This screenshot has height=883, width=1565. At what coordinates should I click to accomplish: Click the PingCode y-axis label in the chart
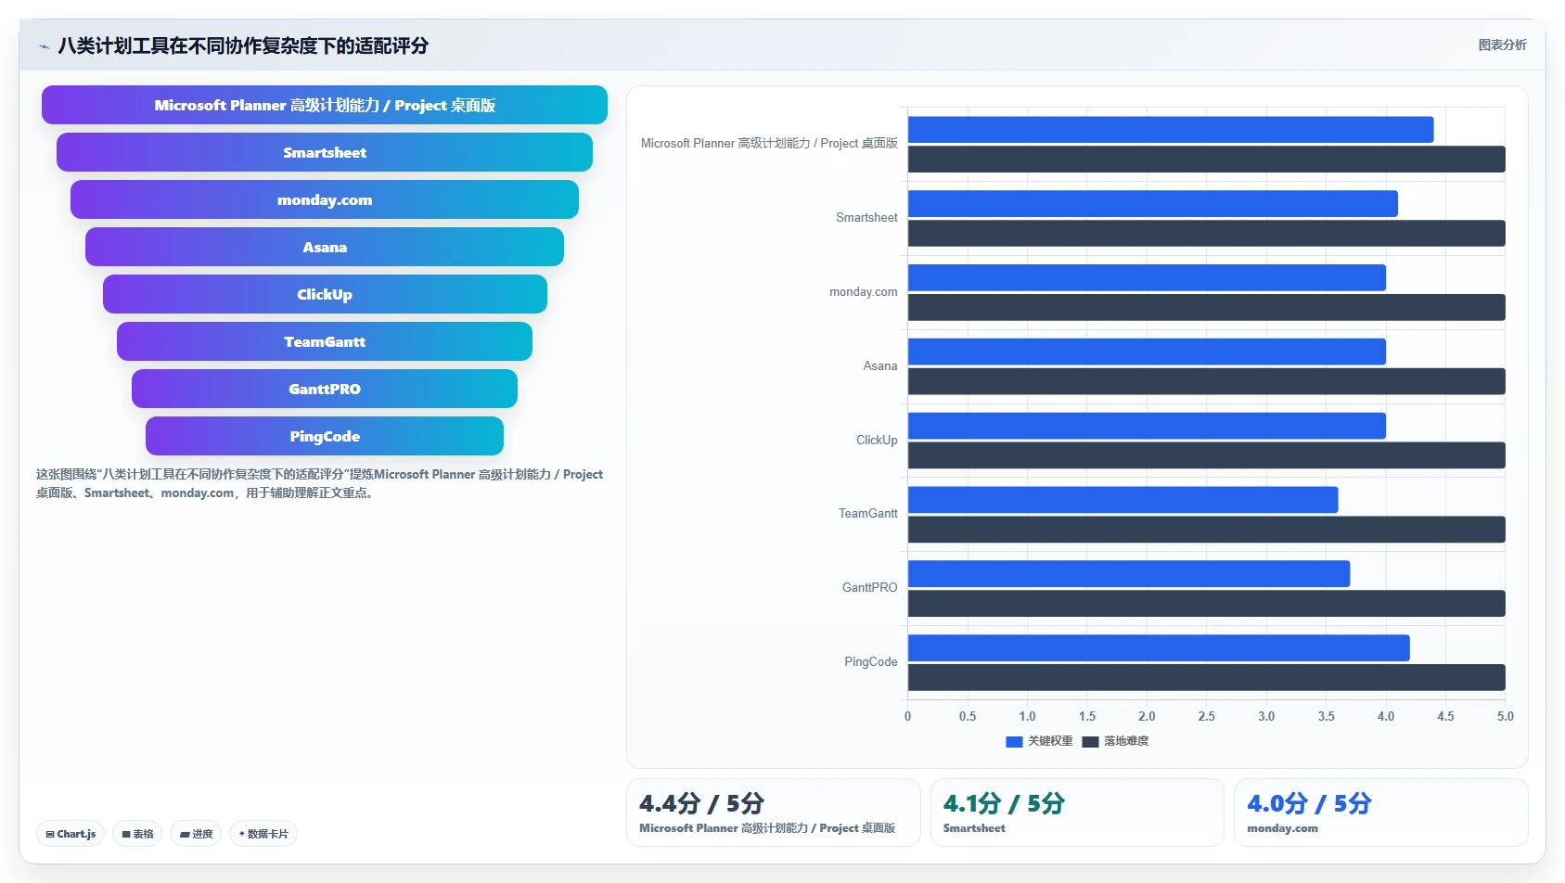pos(871,662)
